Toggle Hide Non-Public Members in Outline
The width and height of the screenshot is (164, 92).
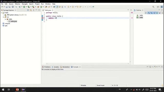(157, 13)
